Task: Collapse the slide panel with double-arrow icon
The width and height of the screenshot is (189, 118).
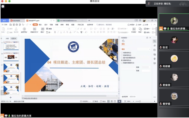Action: (x=2, y=39)
